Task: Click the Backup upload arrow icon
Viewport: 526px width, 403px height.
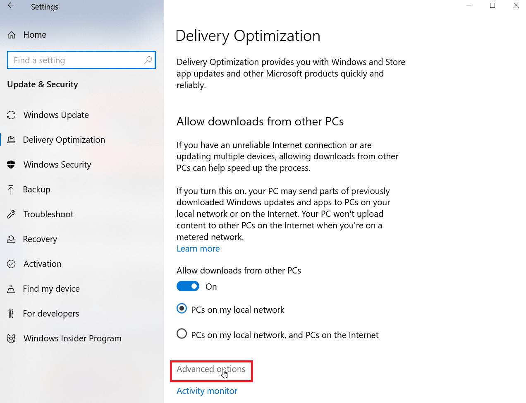Action: (x=12, y=190)
